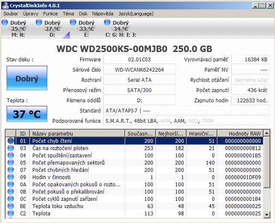Click the Hraniční... column header
275x223 pixels.
point(202,133)
